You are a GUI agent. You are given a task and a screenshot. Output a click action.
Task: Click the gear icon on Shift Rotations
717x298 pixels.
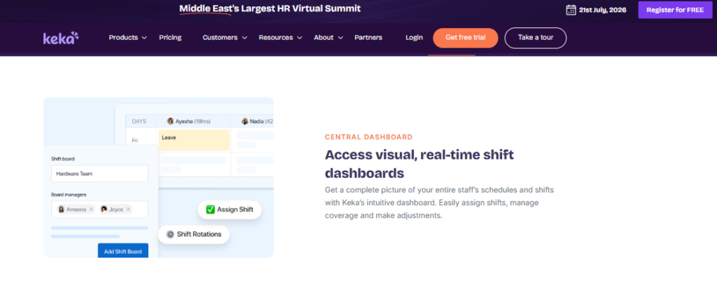click(x=171, y=234)
